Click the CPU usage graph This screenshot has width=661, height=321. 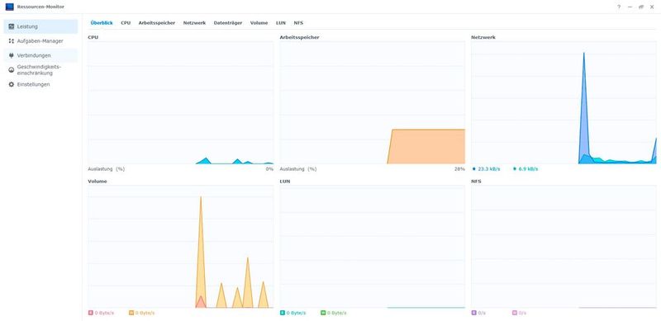tap(180, 102)
